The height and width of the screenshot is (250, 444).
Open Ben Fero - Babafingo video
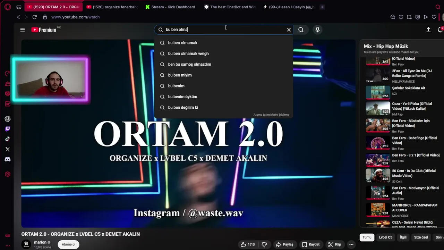(402, 143)
